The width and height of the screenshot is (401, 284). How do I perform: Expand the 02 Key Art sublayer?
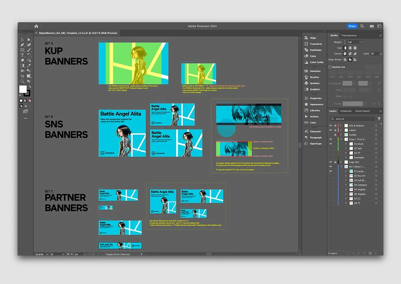[x=346, y=176]
